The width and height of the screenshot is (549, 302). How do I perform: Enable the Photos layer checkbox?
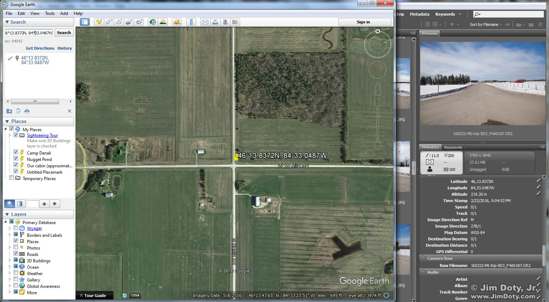tap(16, 247)
